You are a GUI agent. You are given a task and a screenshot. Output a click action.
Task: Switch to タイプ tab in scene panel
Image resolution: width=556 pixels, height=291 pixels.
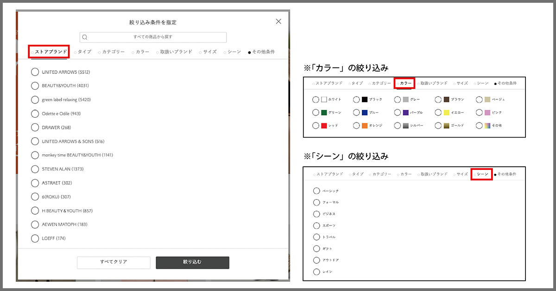point(357,174)
